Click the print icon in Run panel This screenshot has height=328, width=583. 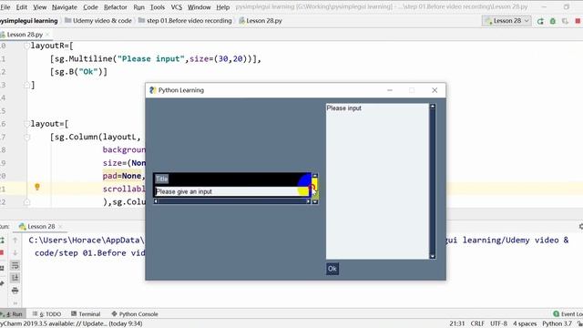coord(15,291)
